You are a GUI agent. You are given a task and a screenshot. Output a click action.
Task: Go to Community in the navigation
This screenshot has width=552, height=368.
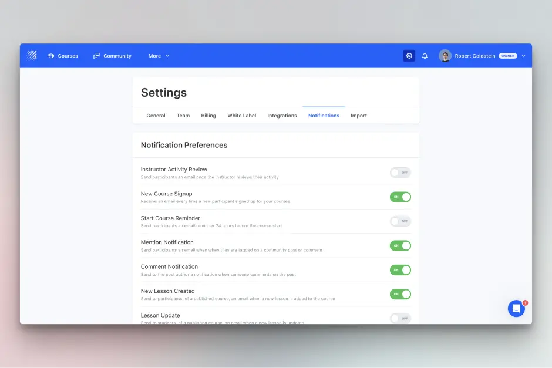[117, 56]
